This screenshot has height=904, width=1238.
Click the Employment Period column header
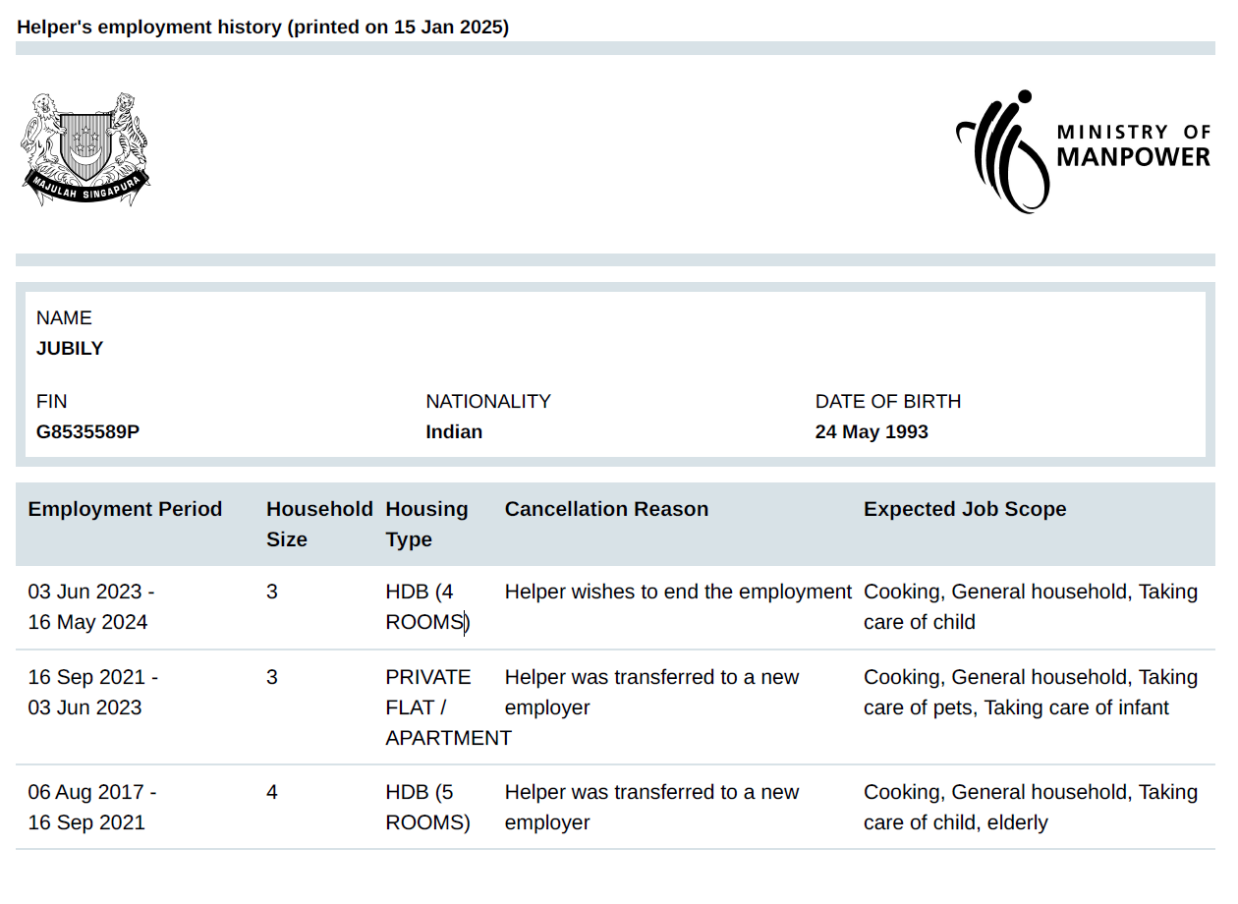[x=125, y=509]
